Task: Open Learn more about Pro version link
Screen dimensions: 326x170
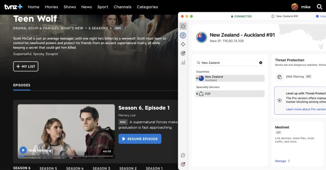Action: coord(306,109)
